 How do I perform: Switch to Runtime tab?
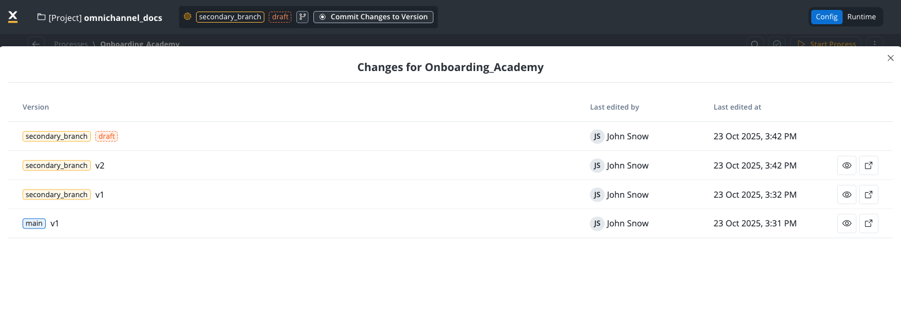tap(861, 17)
